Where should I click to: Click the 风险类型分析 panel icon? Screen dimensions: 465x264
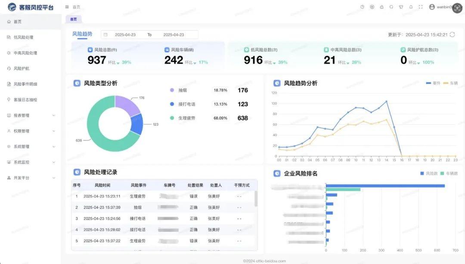tap(77, 83)
